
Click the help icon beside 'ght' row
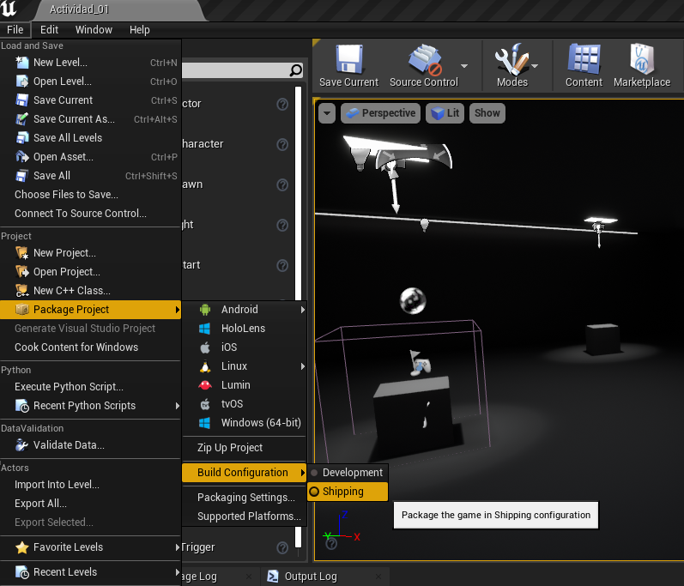click(x=282, y=225)
